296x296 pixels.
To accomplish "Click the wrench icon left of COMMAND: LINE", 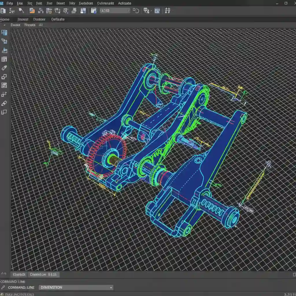I will pos(3,287).
